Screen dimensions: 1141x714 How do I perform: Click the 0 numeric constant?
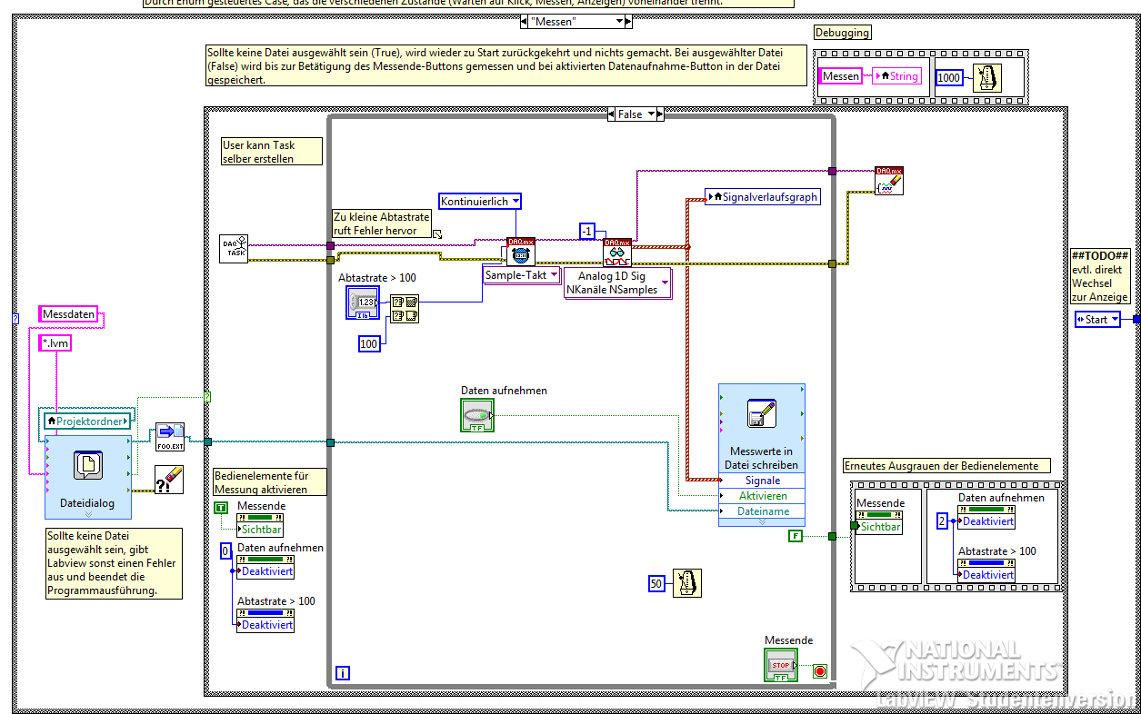pos(226,551)
